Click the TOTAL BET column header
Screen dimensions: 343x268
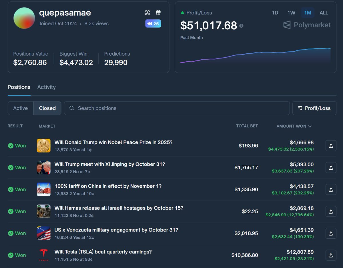pyautogui.click(x=247, y=126)
